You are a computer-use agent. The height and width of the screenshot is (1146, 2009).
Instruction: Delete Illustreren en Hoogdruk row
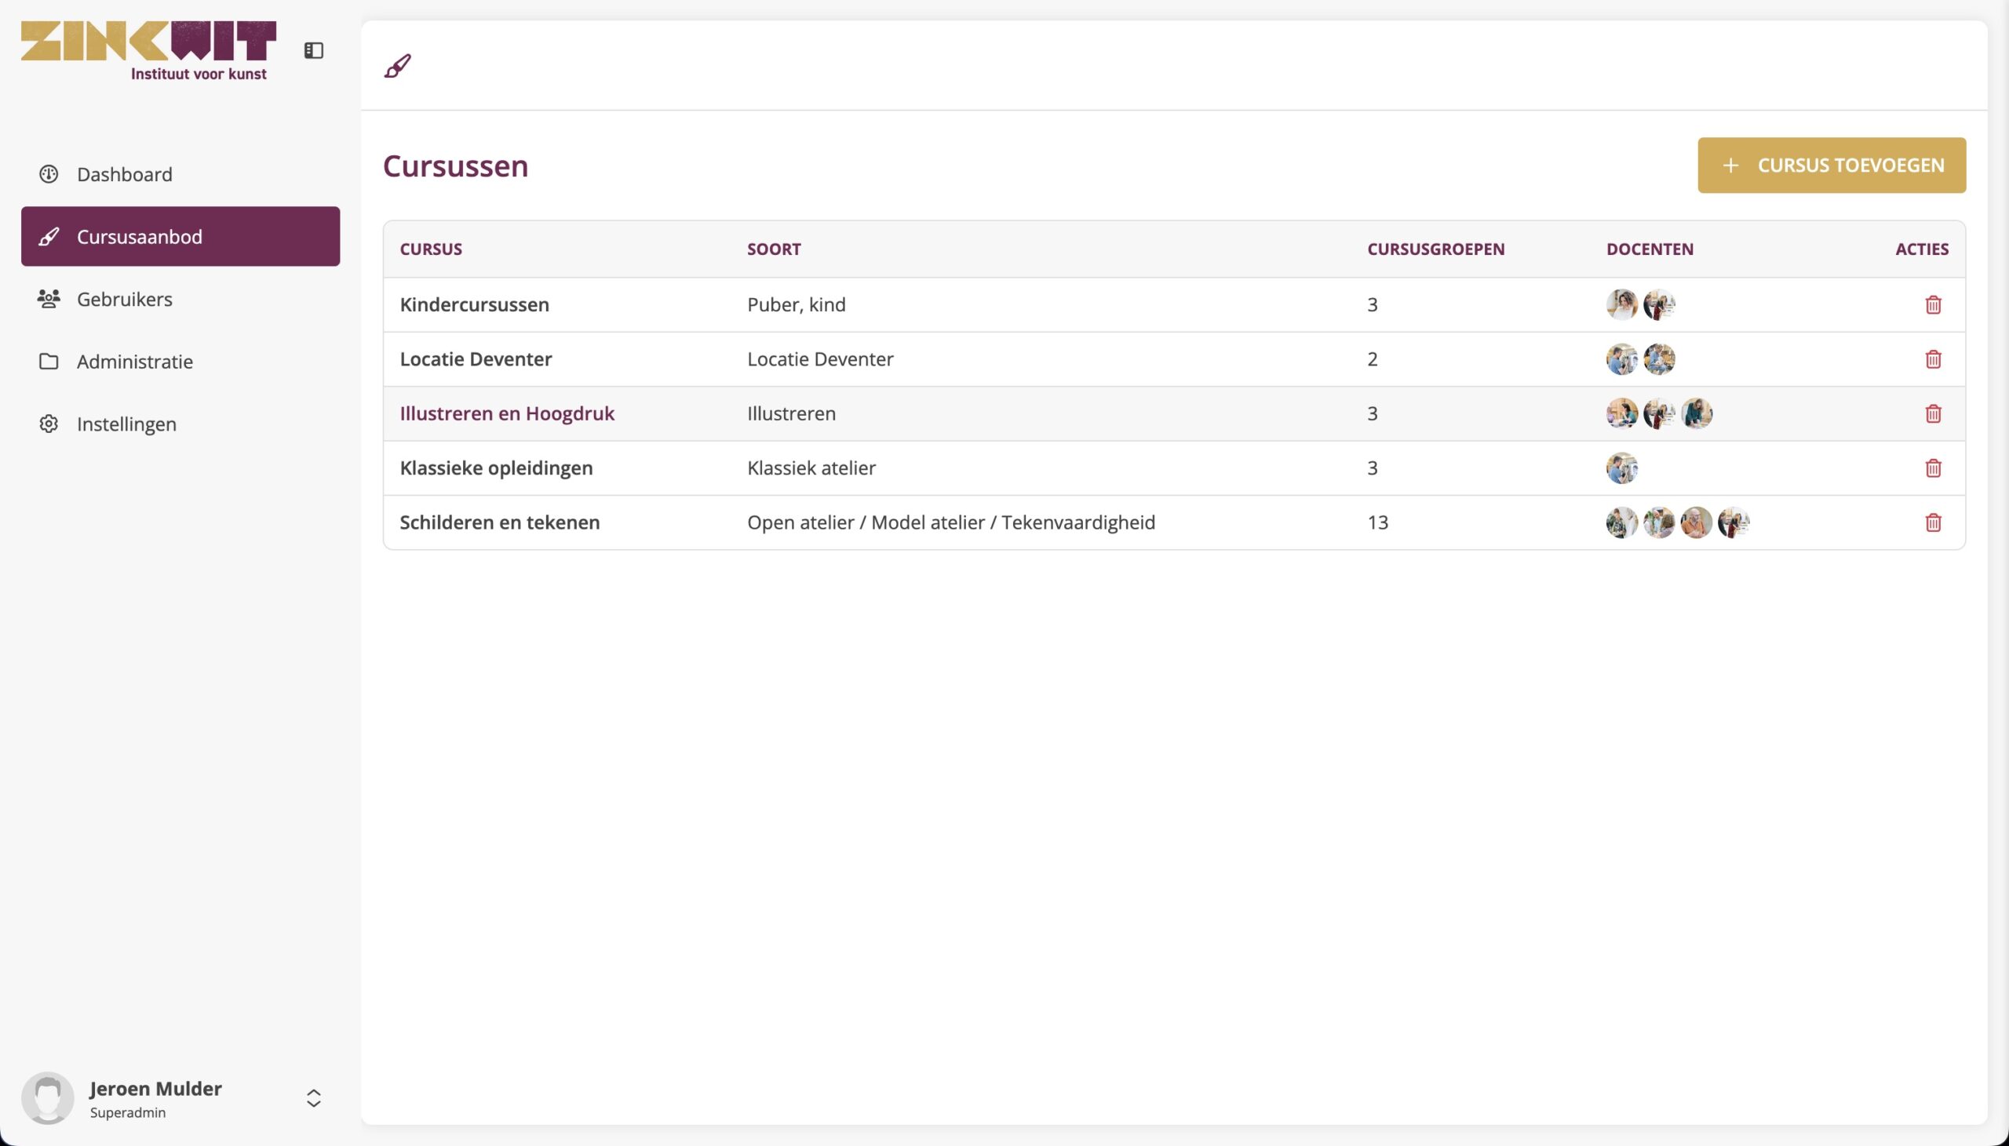click(x=1933, y=413)
